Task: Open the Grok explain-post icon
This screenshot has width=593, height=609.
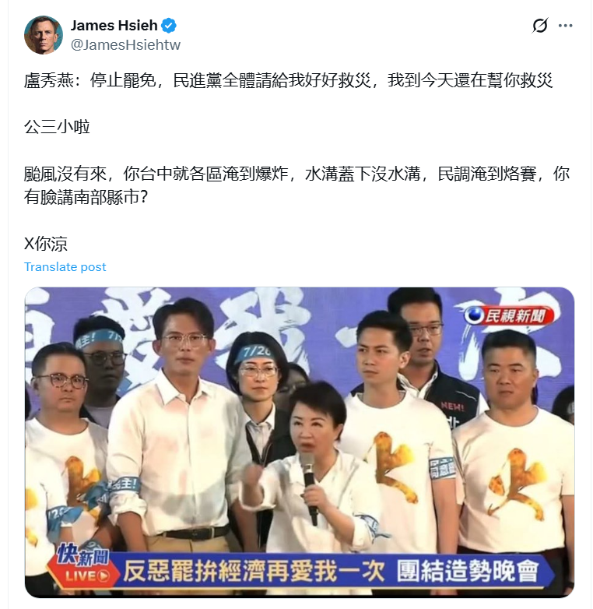Action: click(x=540, y=26)
